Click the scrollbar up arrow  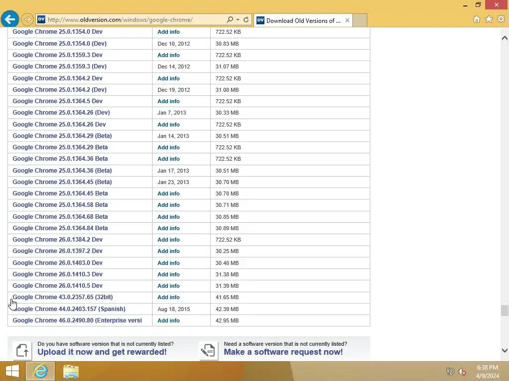point(505,38)
